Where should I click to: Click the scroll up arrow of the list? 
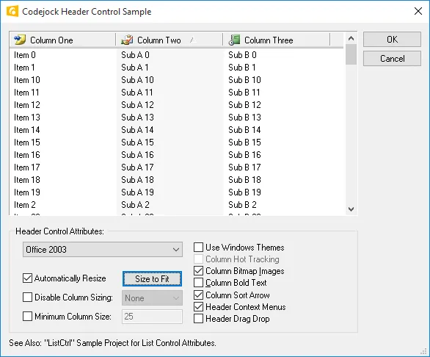351,38
